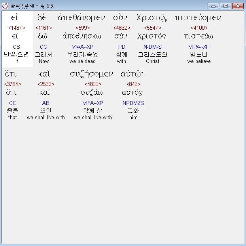The image size is (246, 246).
Task: Click the Korean gloss 함께 살
Action: pos(93,111)
